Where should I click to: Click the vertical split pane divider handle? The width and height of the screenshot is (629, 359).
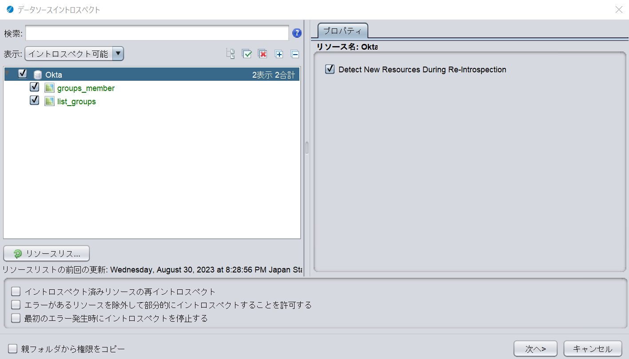tap(307, 148)
